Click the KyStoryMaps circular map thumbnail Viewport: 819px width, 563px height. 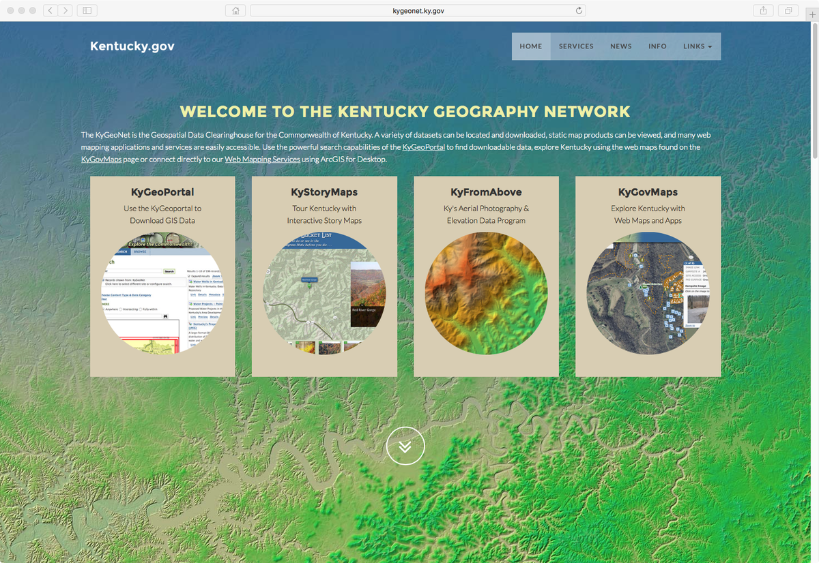click(x=324, y=293)
